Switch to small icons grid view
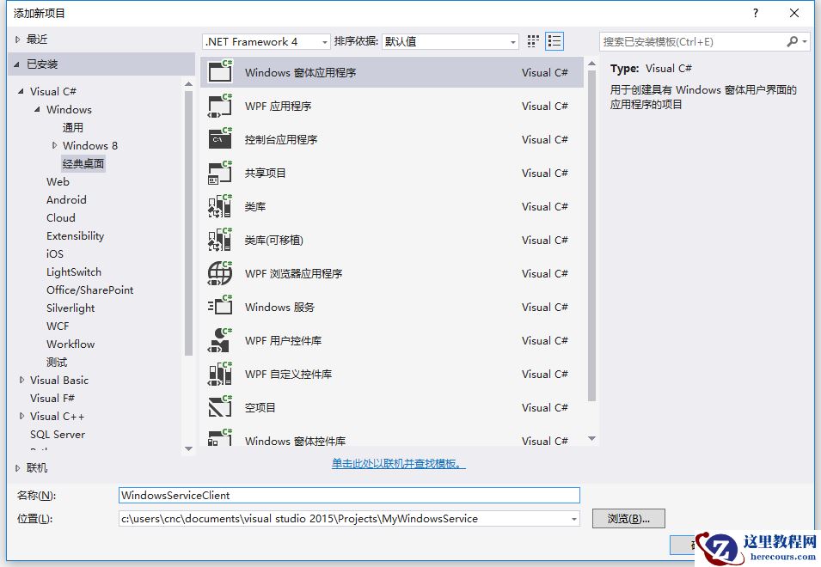821x567 pixels. [x=533, y=41]
